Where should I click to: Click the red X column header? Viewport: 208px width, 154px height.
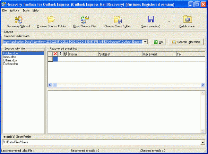pos(55,54)
